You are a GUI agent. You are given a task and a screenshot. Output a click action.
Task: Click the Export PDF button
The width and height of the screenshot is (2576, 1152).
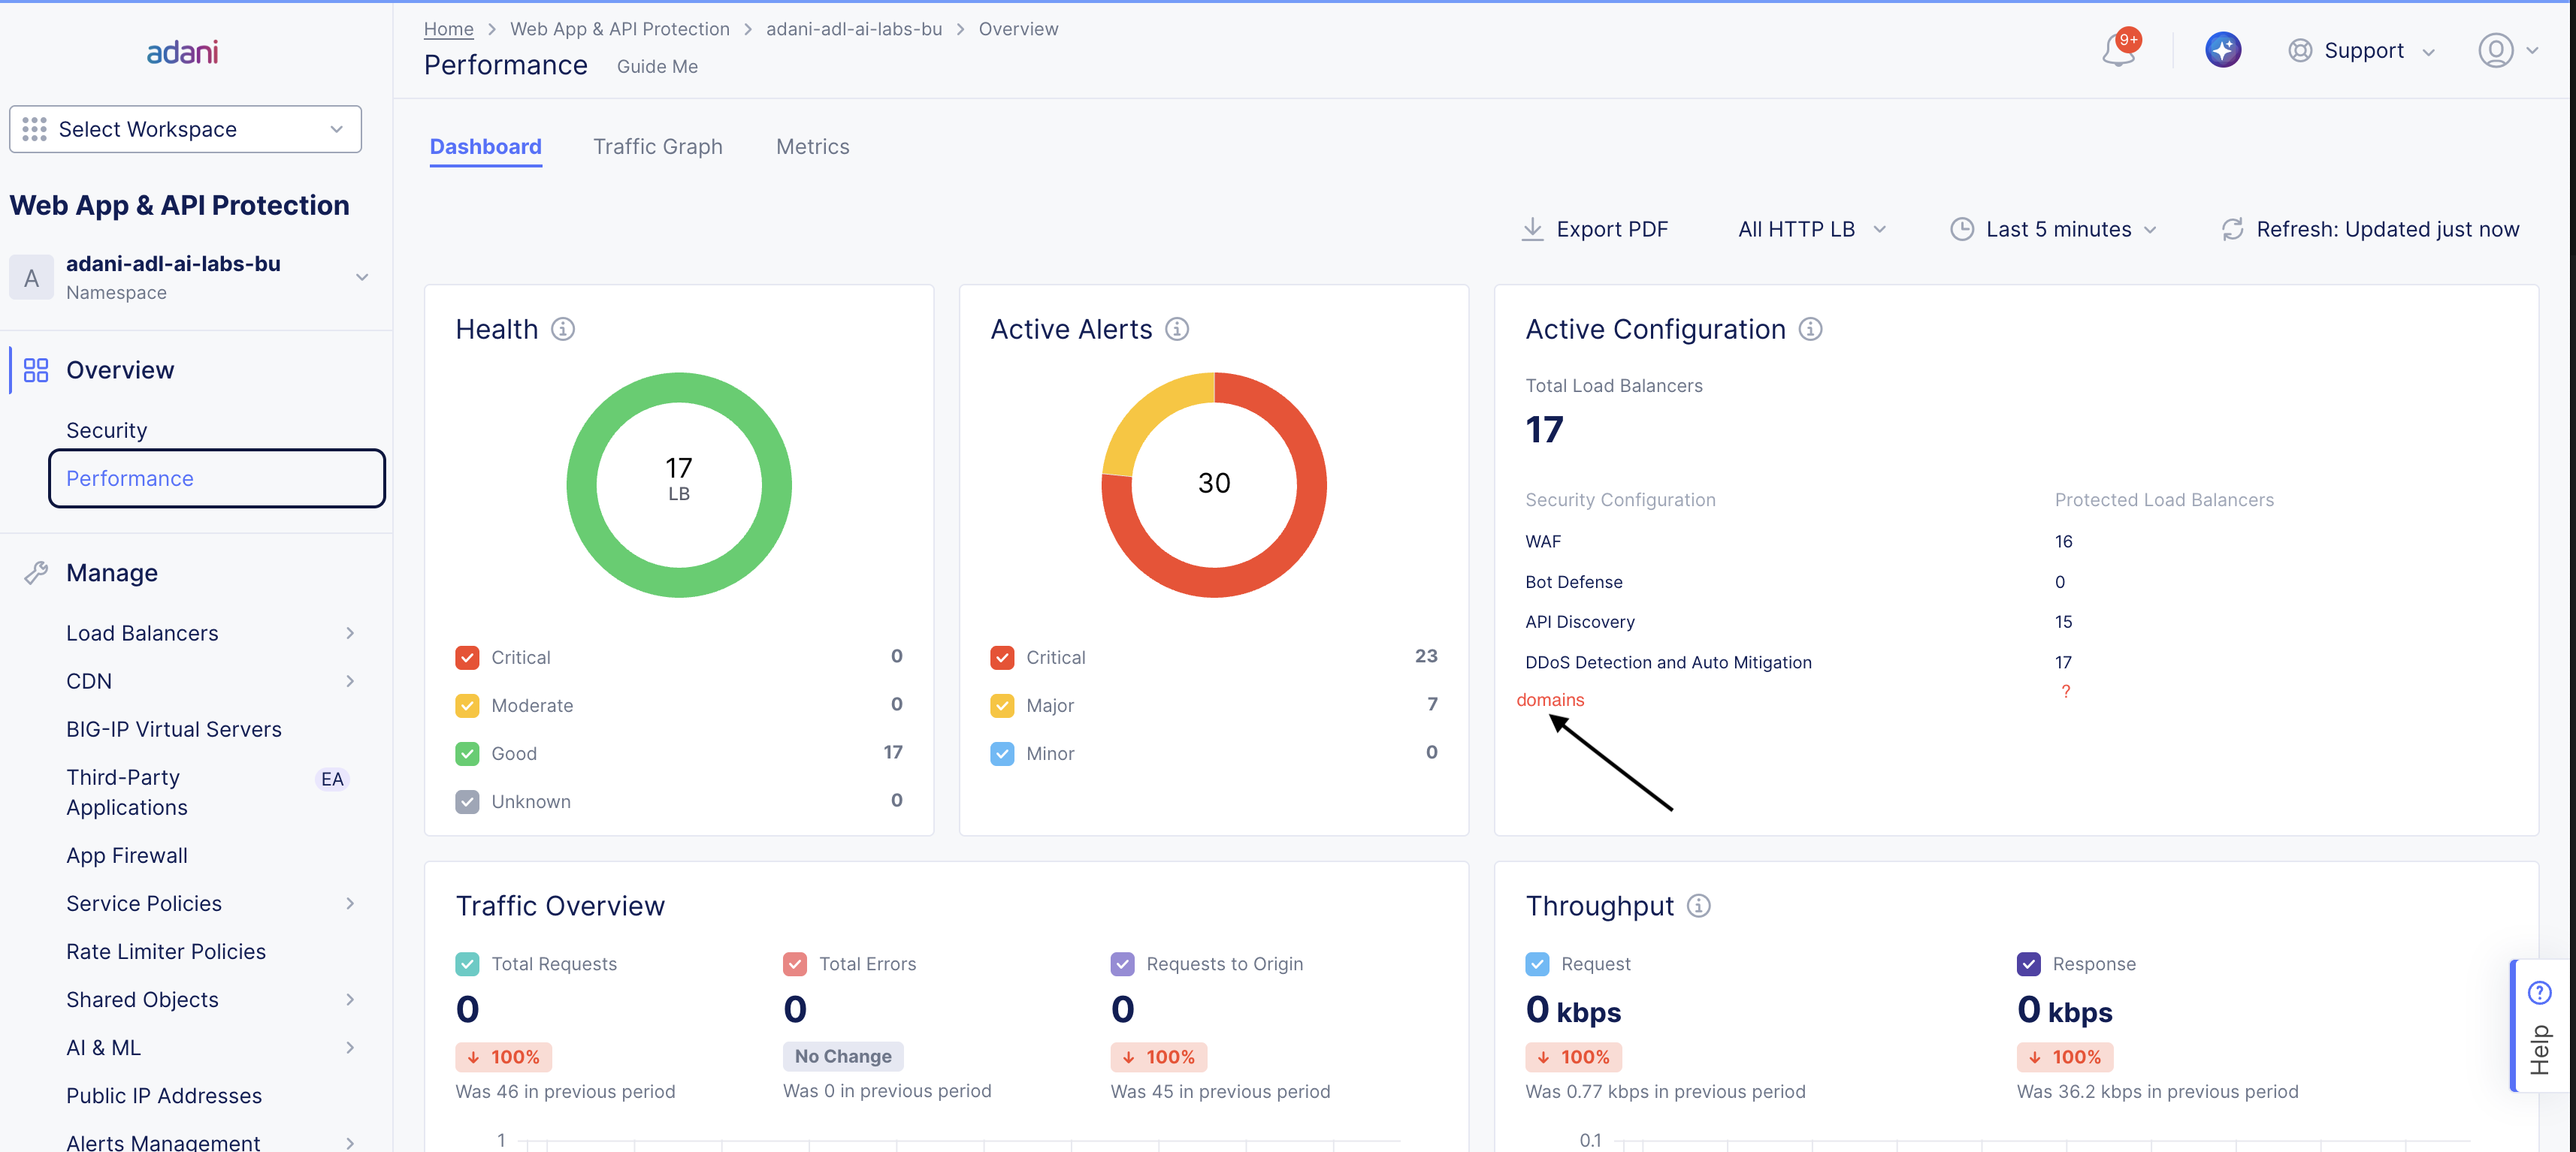[1594, 230]
